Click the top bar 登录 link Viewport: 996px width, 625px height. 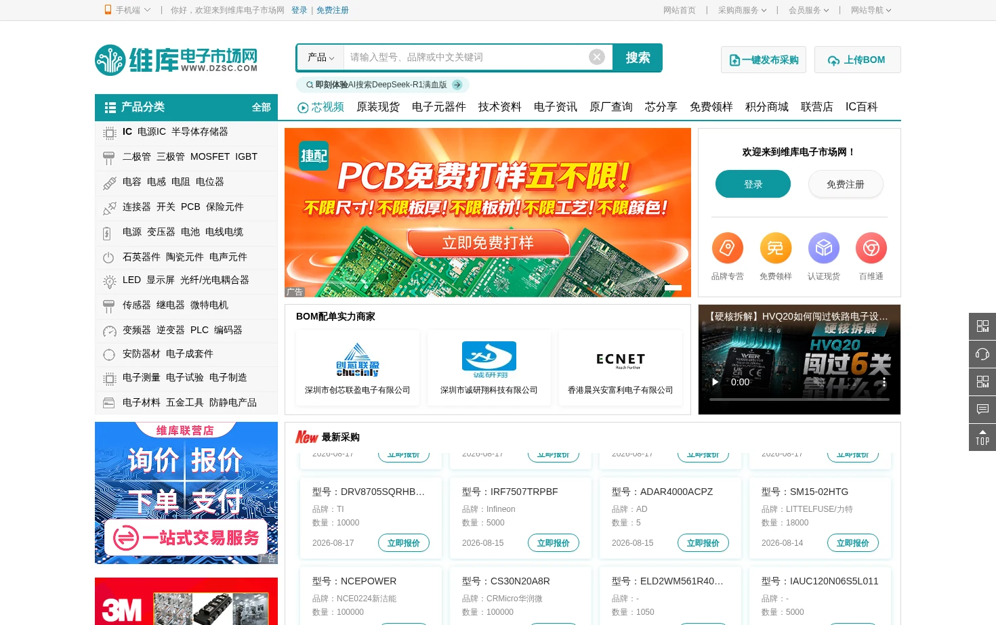coord(299,10)
